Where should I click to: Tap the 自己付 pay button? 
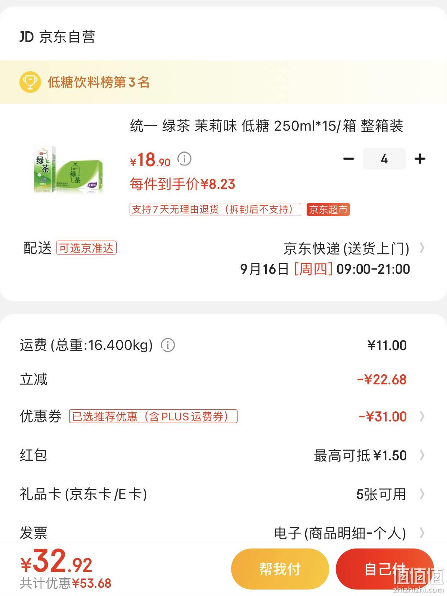tap(384, 569)
